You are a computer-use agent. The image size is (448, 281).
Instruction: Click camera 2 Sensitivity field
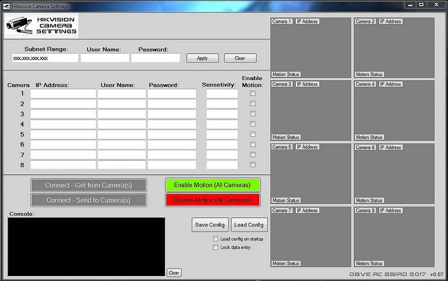pyautogui.click(x=222, y=104)
